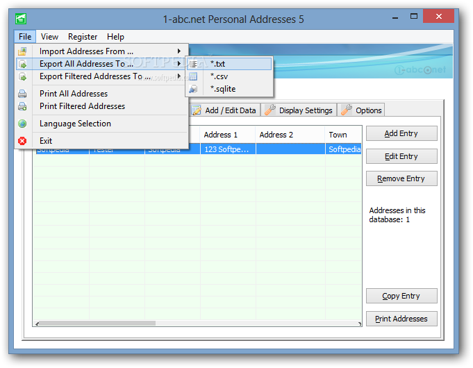The height and width of the screenshot is (368, 473).
Task: Click the *.csv spreadsheet icon
Action: pos(193,76)
